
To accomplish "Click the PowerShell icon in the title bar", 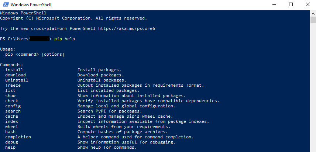I will point(5,5).
